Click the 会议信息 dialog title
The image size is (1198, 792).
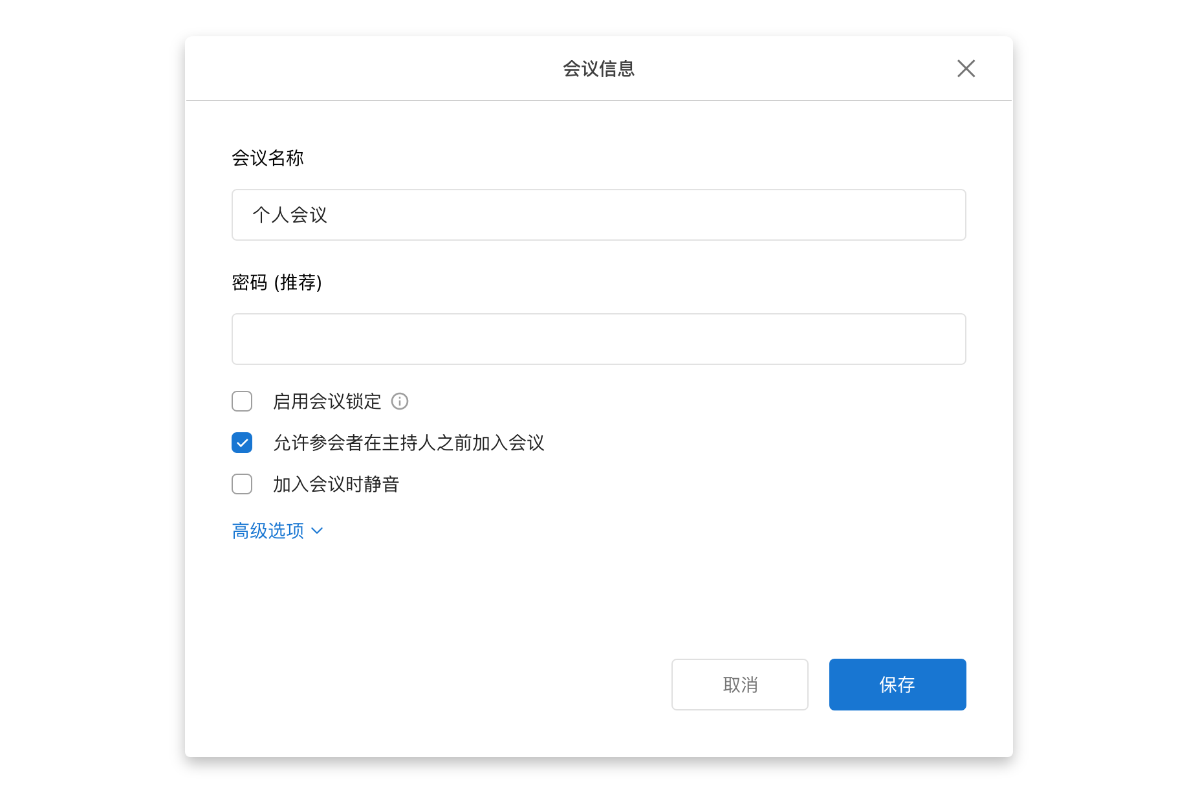coord(598,69)
